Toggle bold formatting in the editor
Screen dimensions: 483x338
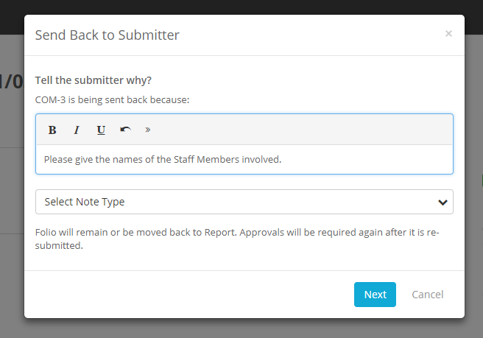pyautogui.click(x=52, y=130)
